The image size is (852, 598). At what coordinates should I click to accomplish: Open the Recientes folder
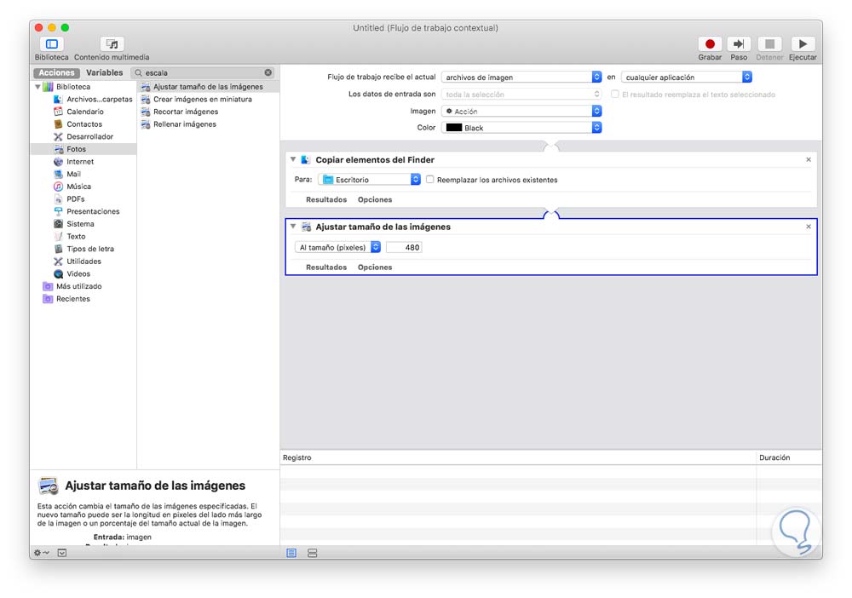pos(66,299)
